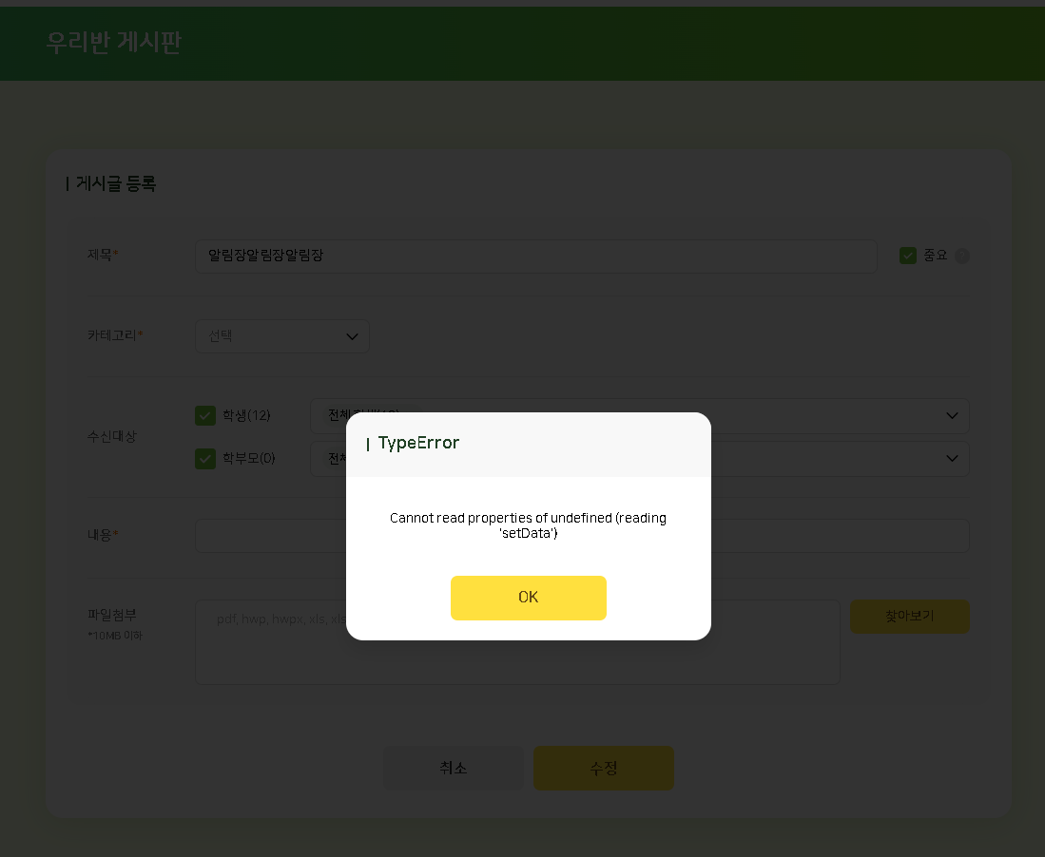This screenshot has height=857, width=1045.
Task: Click the 게시글 등록 section heading
Action: (x=115, y=184)
